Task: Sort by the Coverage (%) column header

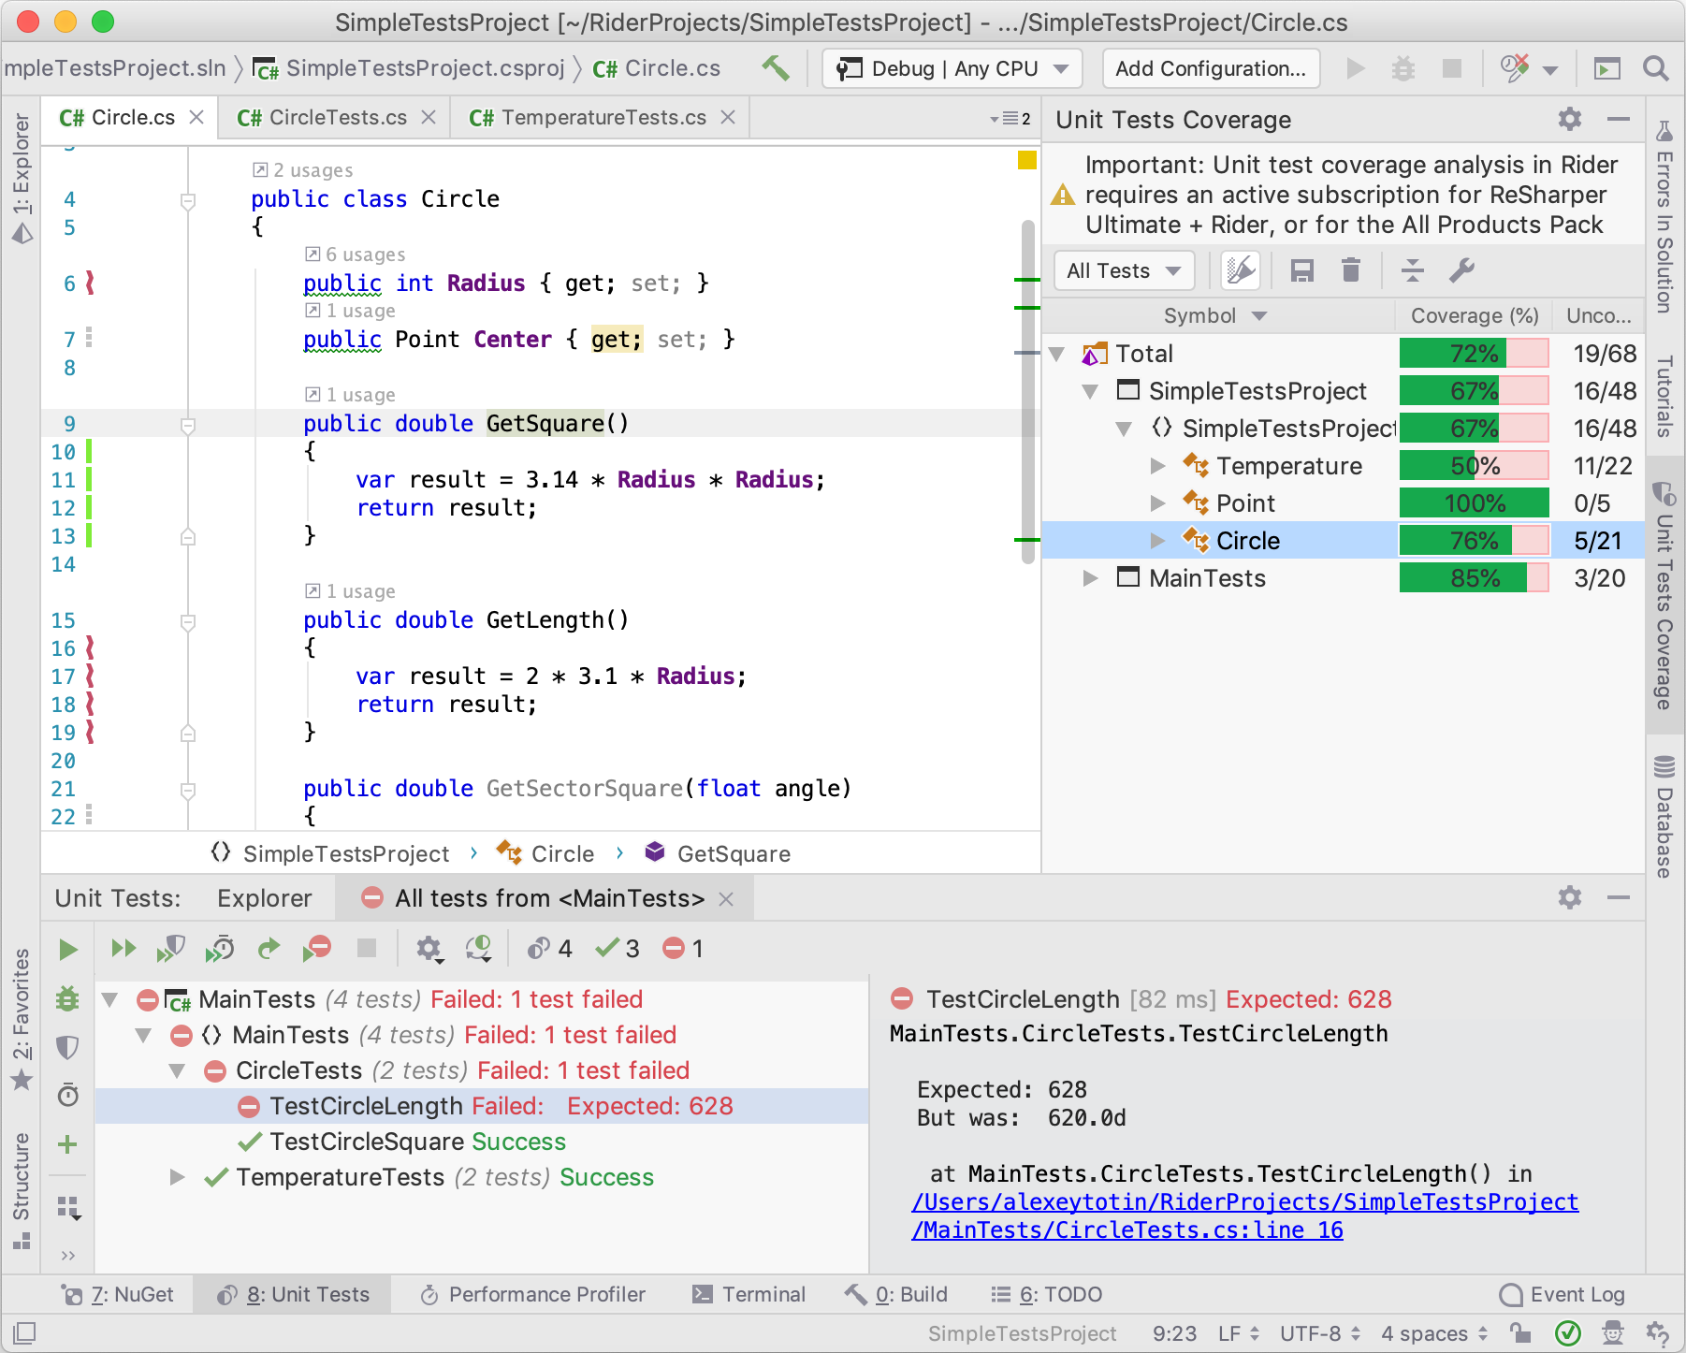Action: tap(1474, 315)
